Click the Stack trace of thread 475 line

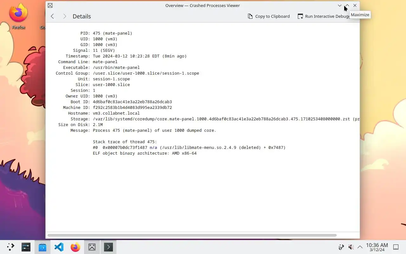[x=125, y=142]
